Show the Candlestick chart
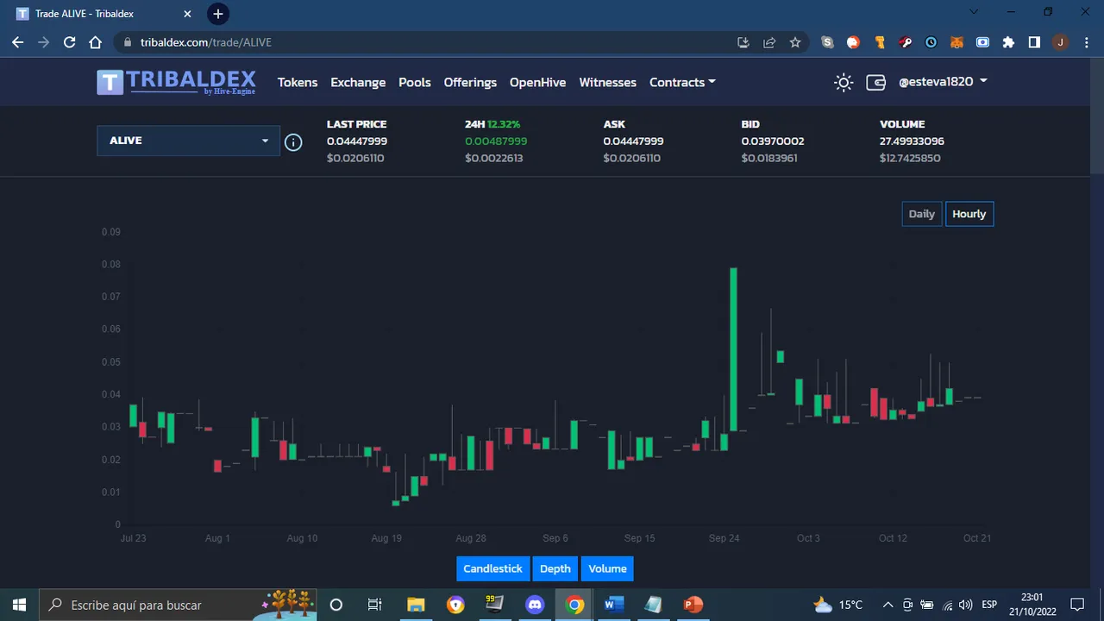The width and height of the screenshot is (1104, 621). pos(492,568)
